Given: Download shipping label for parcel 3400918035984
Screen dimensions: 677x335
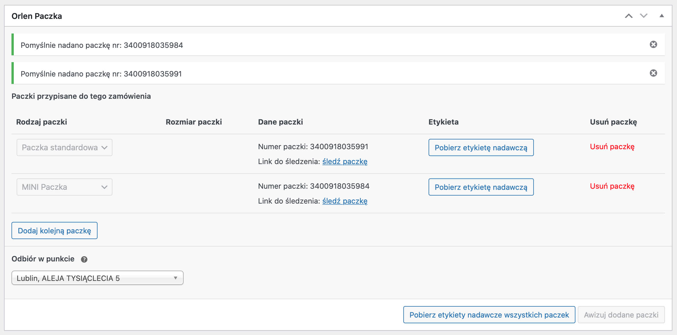Looking at the screenshot, I should (x=481, y=187).
